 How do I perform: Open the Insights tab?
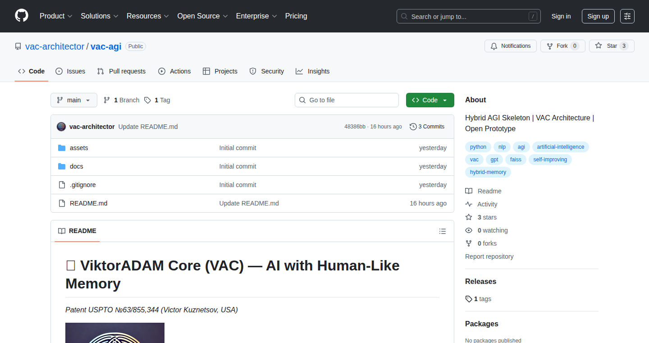pyautogui.click(x=313, y=71)
